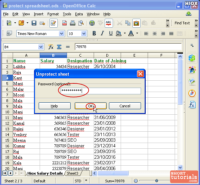Open the Background Color dropdown arrow

pyautogui.click(x=125, y=33)
